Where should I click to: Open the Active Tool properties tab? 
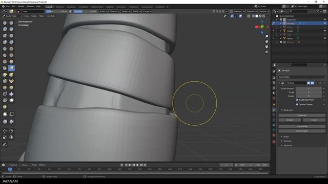(x=274, y=72)
